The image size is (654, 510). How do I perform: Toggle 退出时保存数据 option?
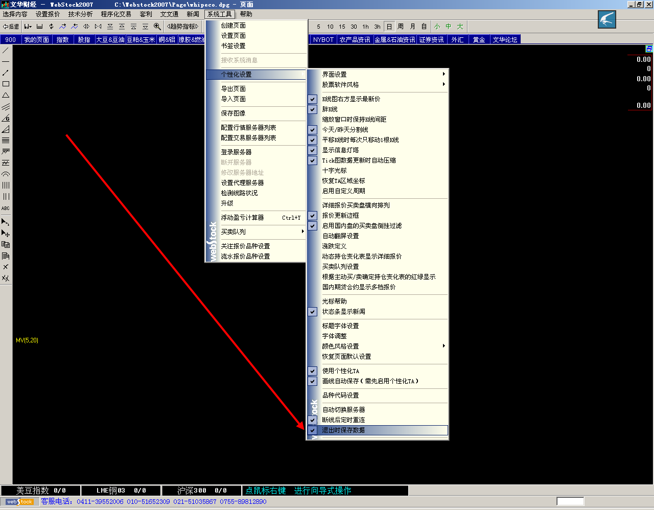378,430
